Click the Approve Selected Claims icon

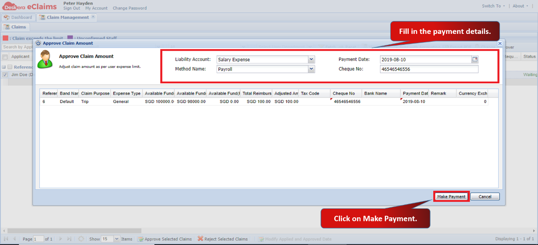tap(141, 239)
